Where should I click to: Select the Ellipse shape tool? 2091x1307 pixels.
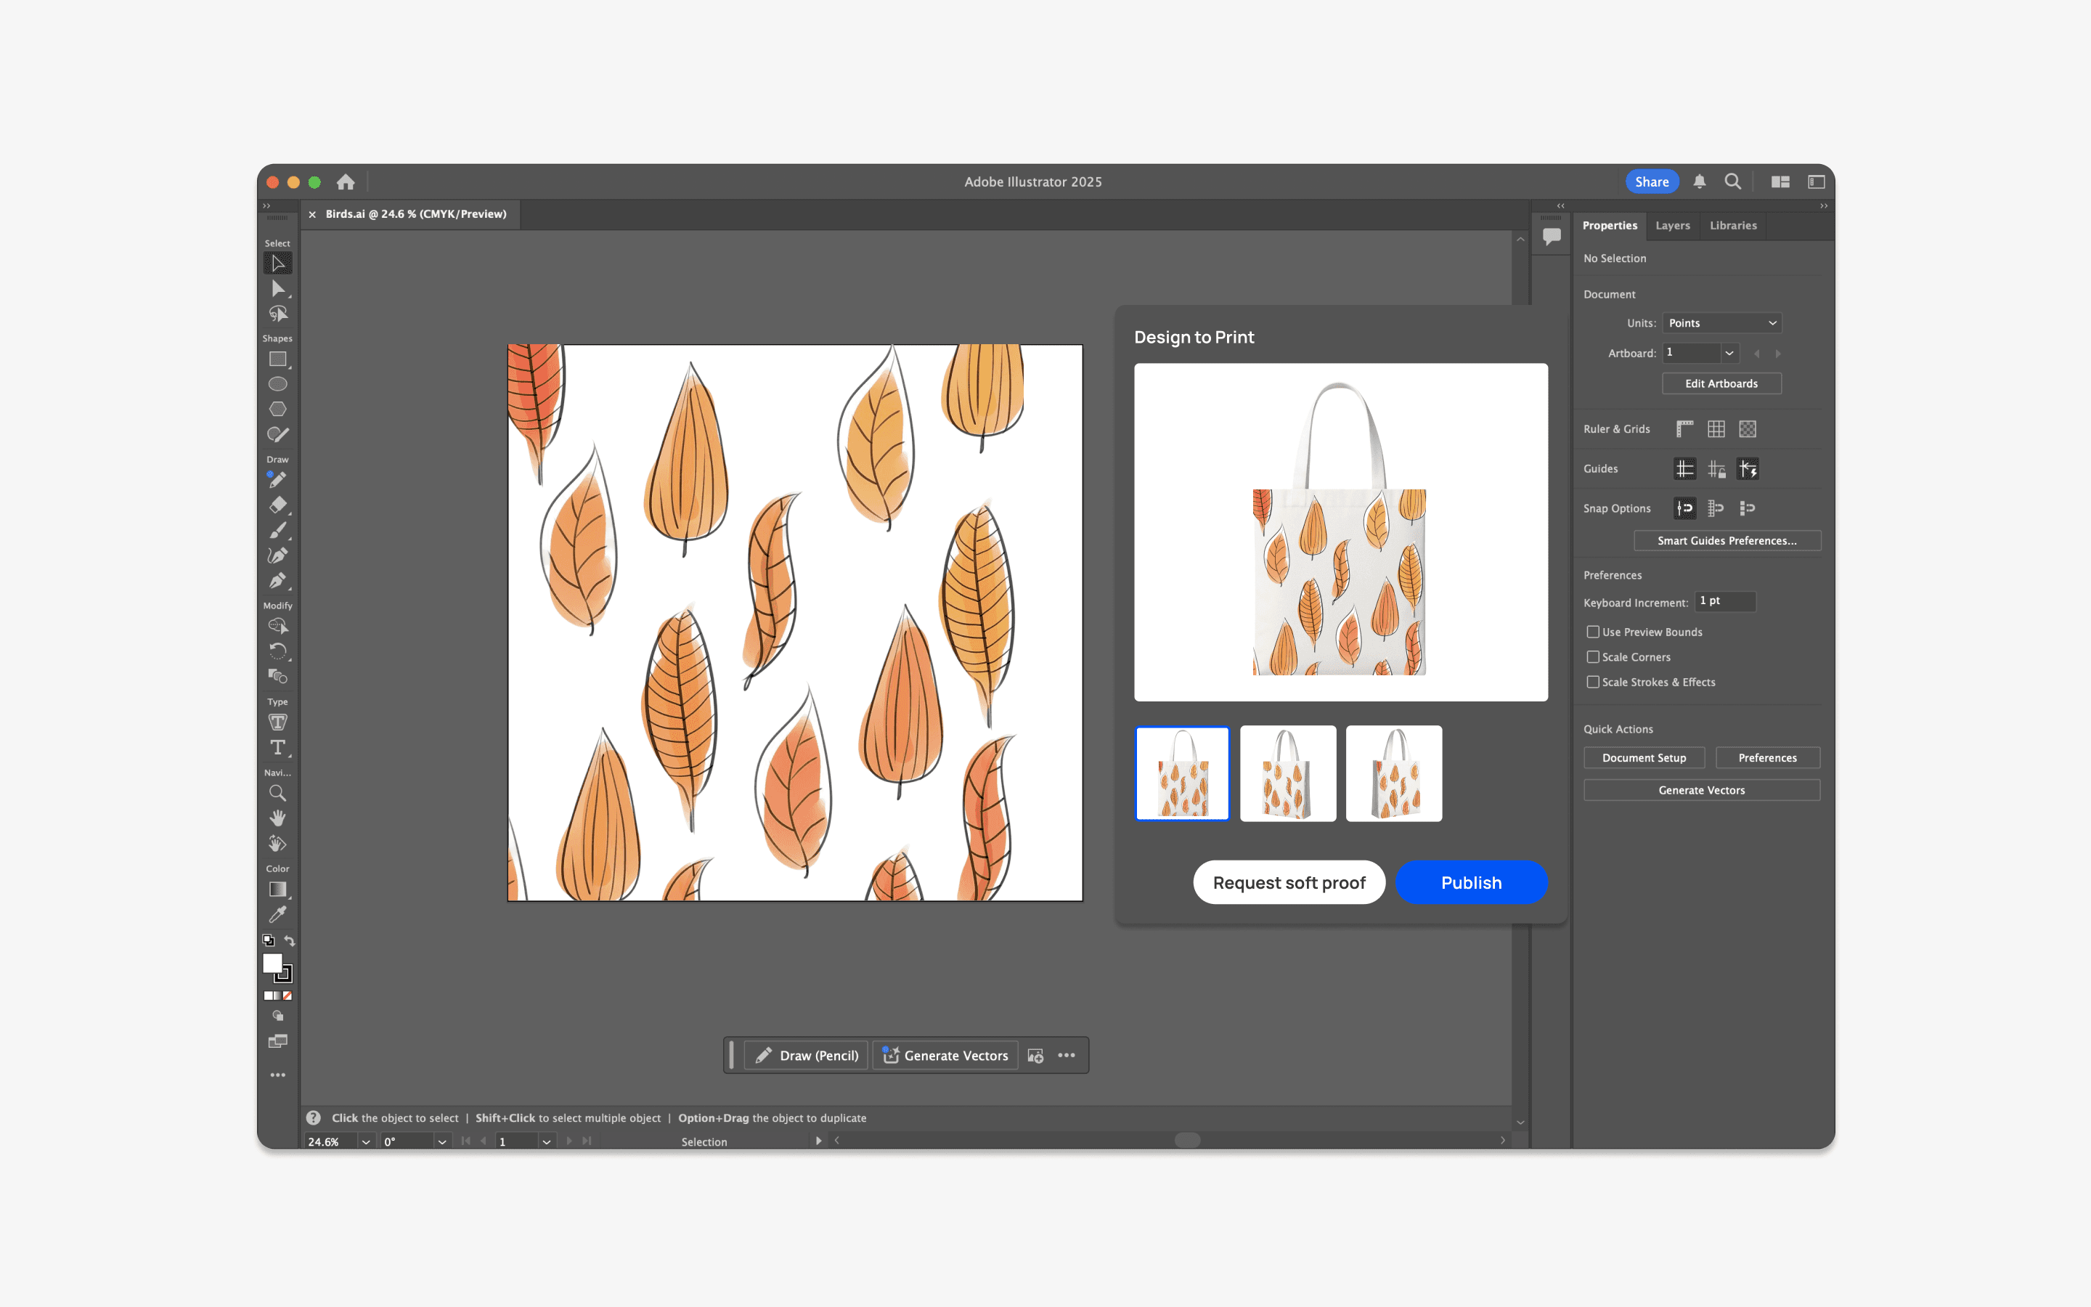click(277, 384)
